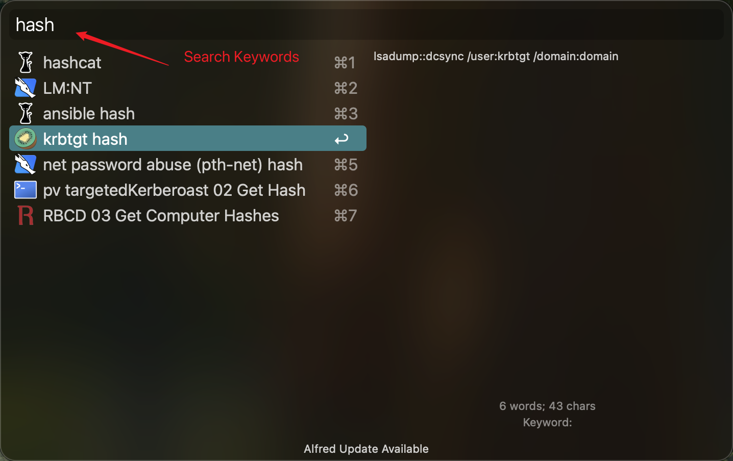
Task: Click the LM:NT blue dragon icon
Action: [26, 88]
